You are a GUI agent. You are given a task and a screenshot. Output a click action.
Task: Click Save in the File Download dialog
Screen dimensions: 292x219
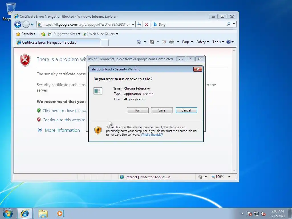click(162, 110)
